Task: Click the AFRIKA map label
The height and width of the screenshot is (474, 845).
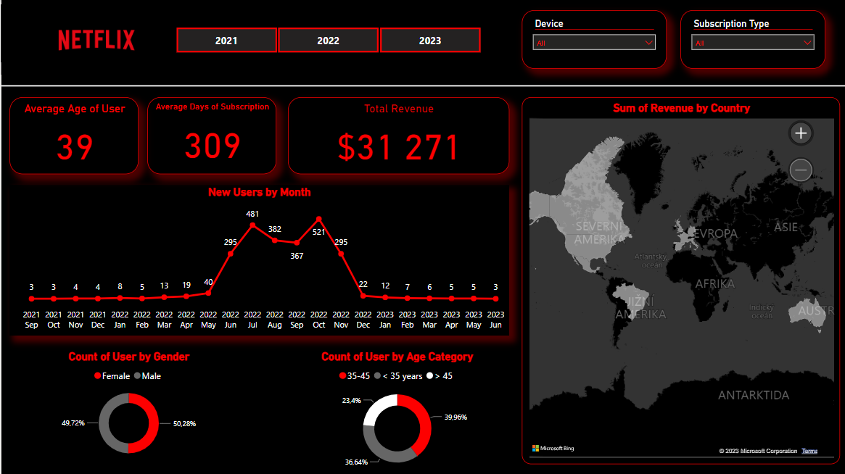Action: (x=714, y=283)
